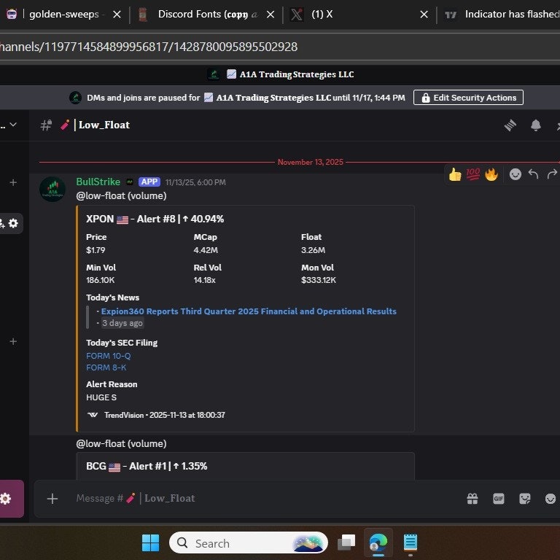This screenshot has height=560, width=560.
Task: Open the GIF picker
Action: tap(499, 499)
